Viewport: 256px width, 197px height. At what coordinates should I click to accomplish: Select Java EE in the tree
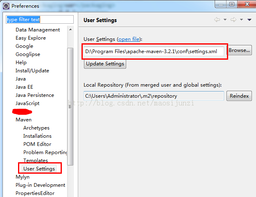click(x=24, y=87)
